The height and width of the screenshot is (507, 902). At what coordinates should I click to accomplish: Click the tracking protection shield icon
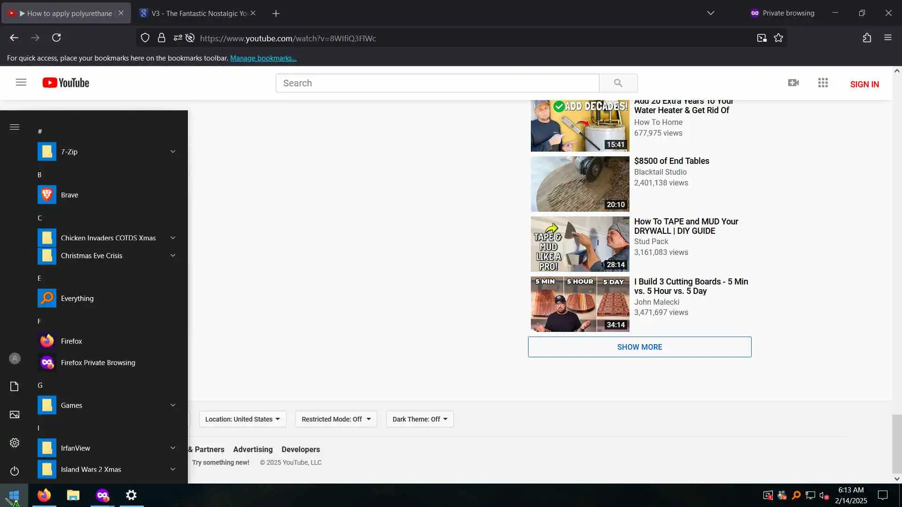(145, 38)
